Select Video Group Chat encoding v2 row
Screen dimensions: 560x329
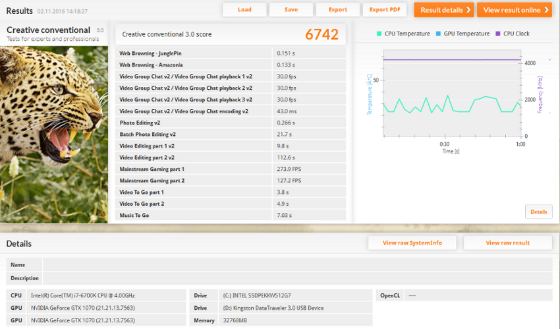[231, 111]
